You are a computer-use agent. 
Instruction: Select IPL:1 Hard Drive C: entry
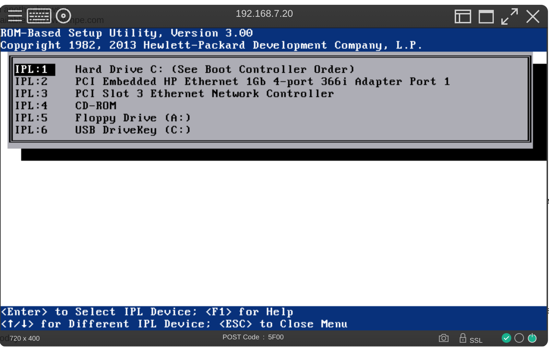[184, 70]
